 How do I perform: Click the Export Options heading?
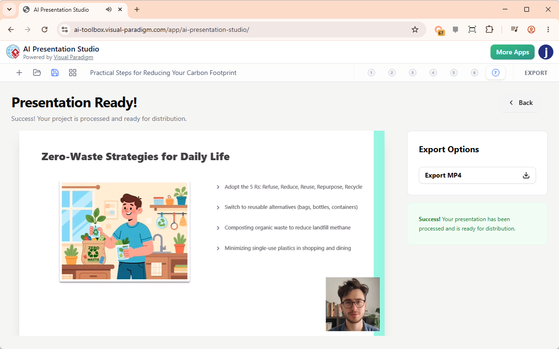(x=448, y=149)
